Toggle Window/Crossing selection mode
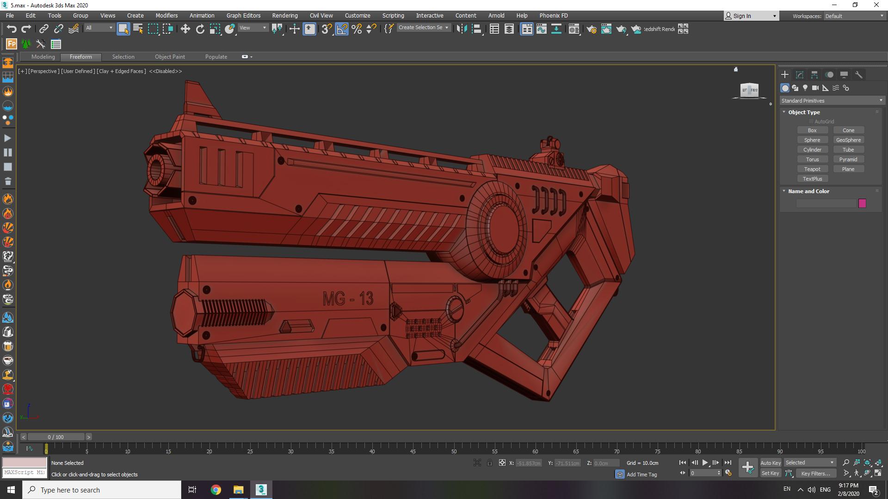The height and width of the screenshot is (499, 888). [x=168, y=29]
